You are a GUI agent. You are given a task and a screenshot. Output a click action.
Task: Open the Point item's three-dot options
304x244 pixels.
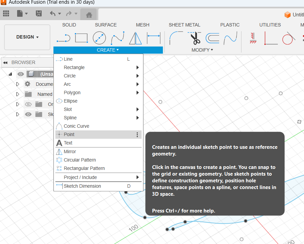click(x=137, y=135)
